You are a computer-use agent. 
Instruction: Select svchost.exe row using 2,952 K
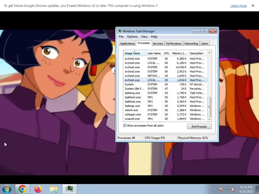pyautogui.click(x=165, y=71)
